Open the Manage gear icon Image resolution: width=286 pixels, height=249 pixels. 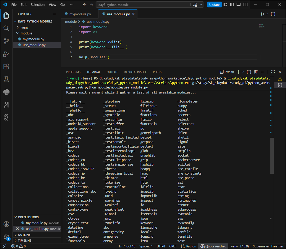pos(6,237)
